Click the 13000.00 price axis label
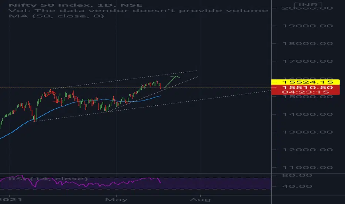Screen dimensions: 345x204 pos(307,132)
